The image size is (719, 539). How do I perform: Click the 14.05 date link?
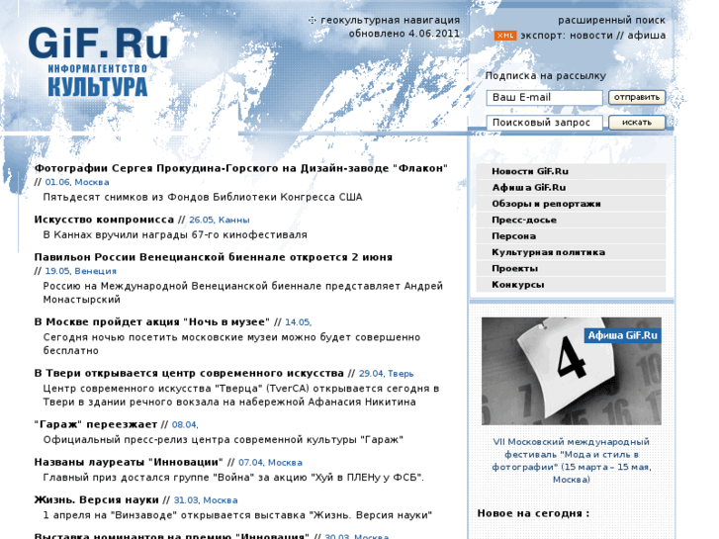point(298,322)
